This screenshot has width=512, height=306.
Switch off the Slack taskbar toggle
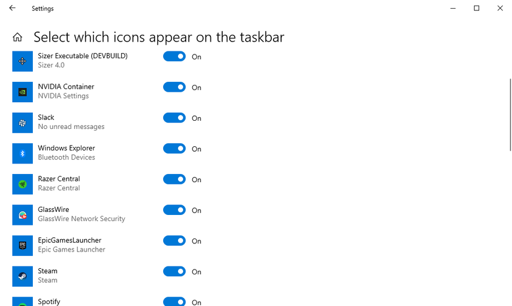174,118
